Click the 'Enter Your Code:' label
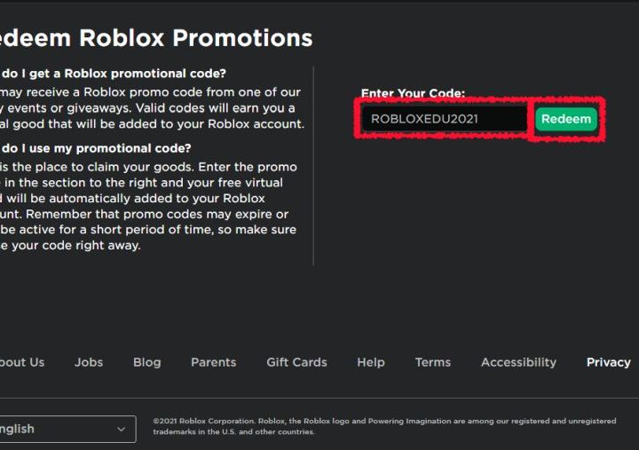This screenshot has width=639, height=450. pos(413,93)
